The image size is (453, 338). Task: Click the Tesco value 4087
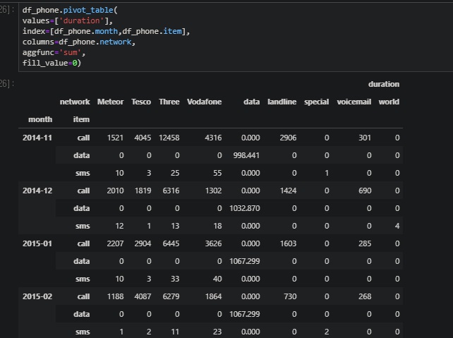[x=143, y=296]
